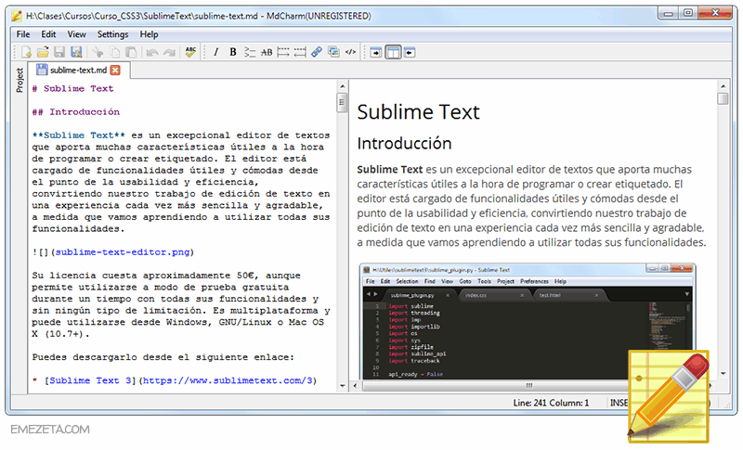Click the untab-left outdent icon
The width and height of the screenshot is (743, 450).
click(x=300, y=52)
